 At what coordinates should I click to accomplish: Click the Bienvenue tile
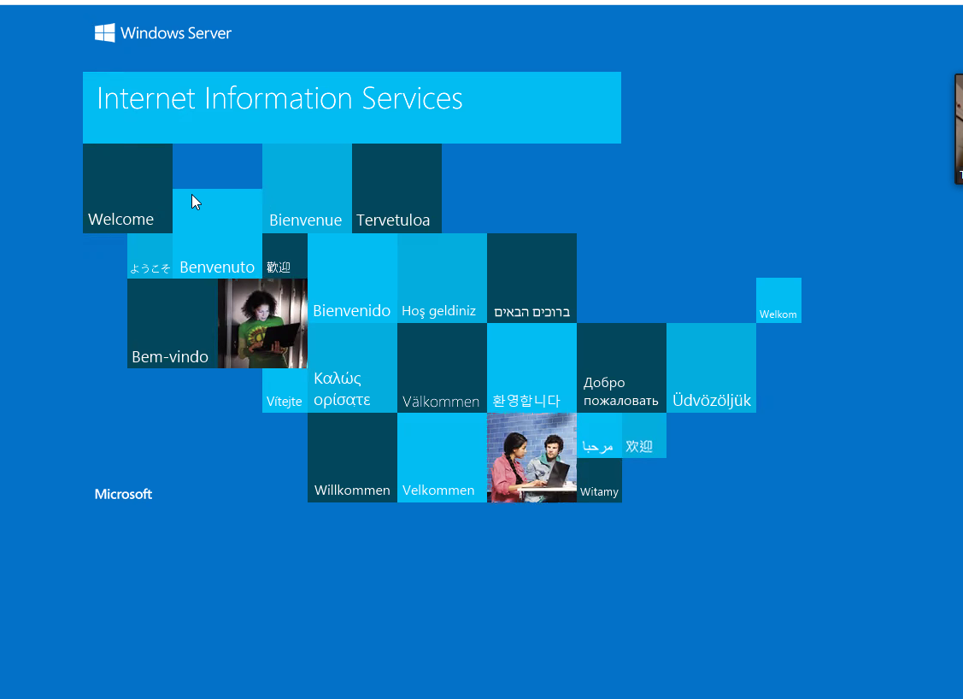pos(307,188)
